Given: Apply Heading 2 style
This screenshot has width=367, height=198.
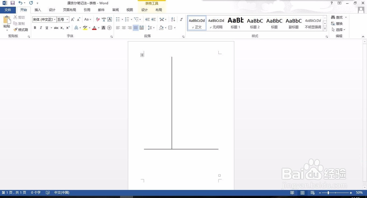Looking at the screenshot, I should 255,23.
